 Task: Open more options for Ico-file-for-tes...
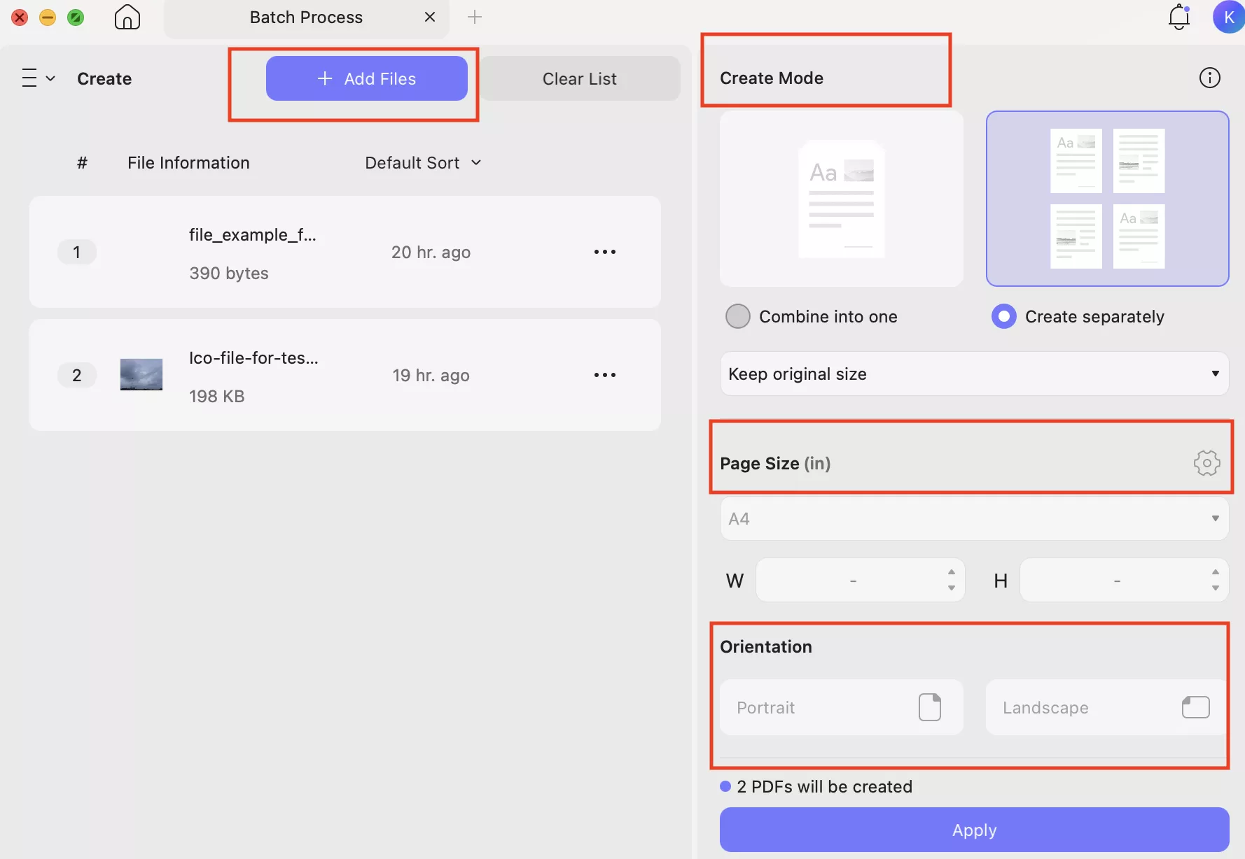605,375
